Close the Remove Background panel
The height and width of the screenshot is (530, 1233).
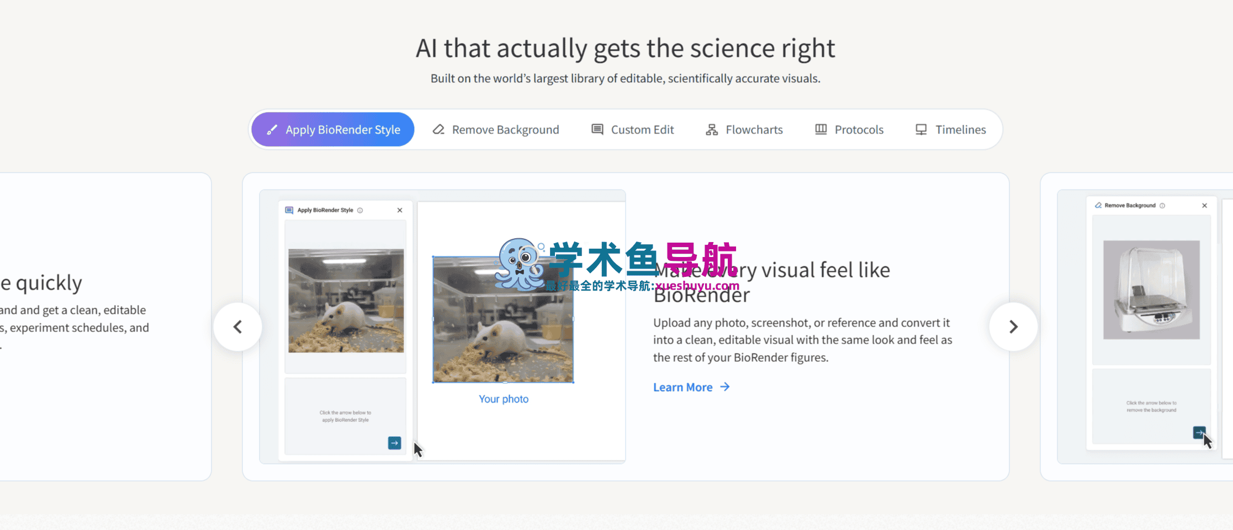click(1204, 205)
